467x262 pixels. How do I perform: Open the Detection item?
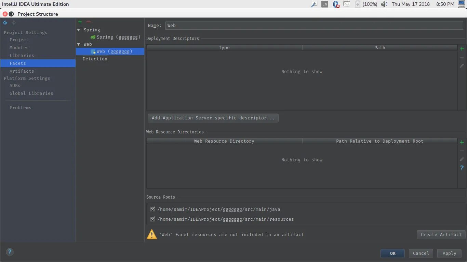95,59
